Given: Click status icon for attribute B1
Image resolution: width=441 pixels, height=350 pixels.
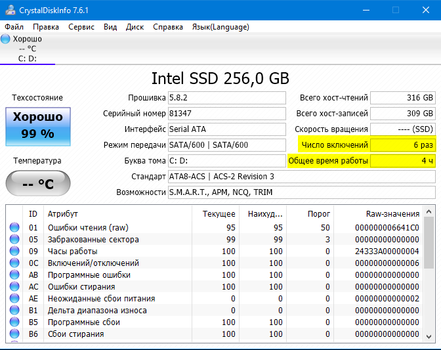Looking at the screenshot, I should click(14, 310).
